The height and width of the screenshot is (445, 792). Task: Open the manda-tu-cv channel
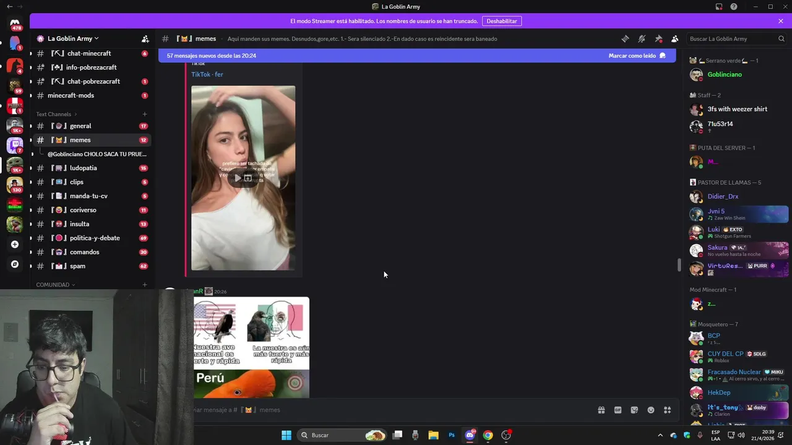point(92,196)
